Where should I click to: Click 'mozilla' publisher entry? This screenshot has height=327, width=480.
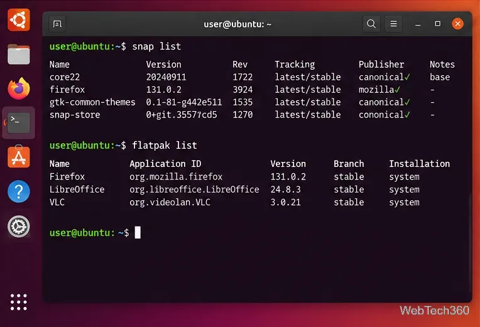click(x=379, y=90)
